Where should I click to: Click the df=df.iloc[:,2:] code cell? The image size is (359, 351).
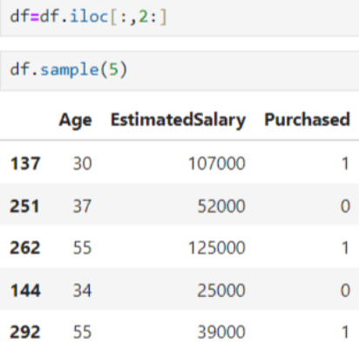[x=179, y=17]
